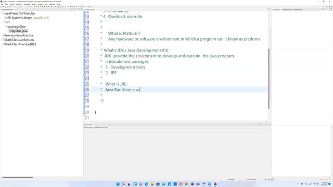Select DayOne.java in Project Explorer
333x187 pixels.
click(19, 31)
